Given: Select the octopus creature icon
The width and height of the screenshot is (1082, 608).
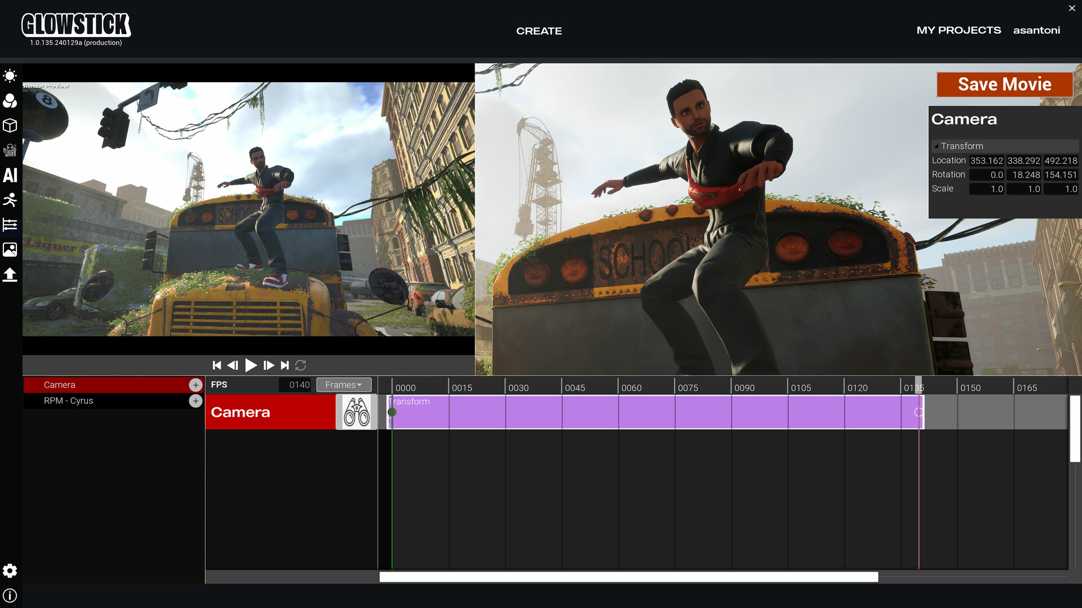Looking at the screenshot, I should [x=10, y=150].
